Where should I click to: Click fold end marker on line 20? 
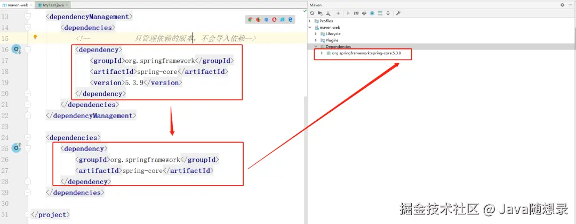[28, 94]
